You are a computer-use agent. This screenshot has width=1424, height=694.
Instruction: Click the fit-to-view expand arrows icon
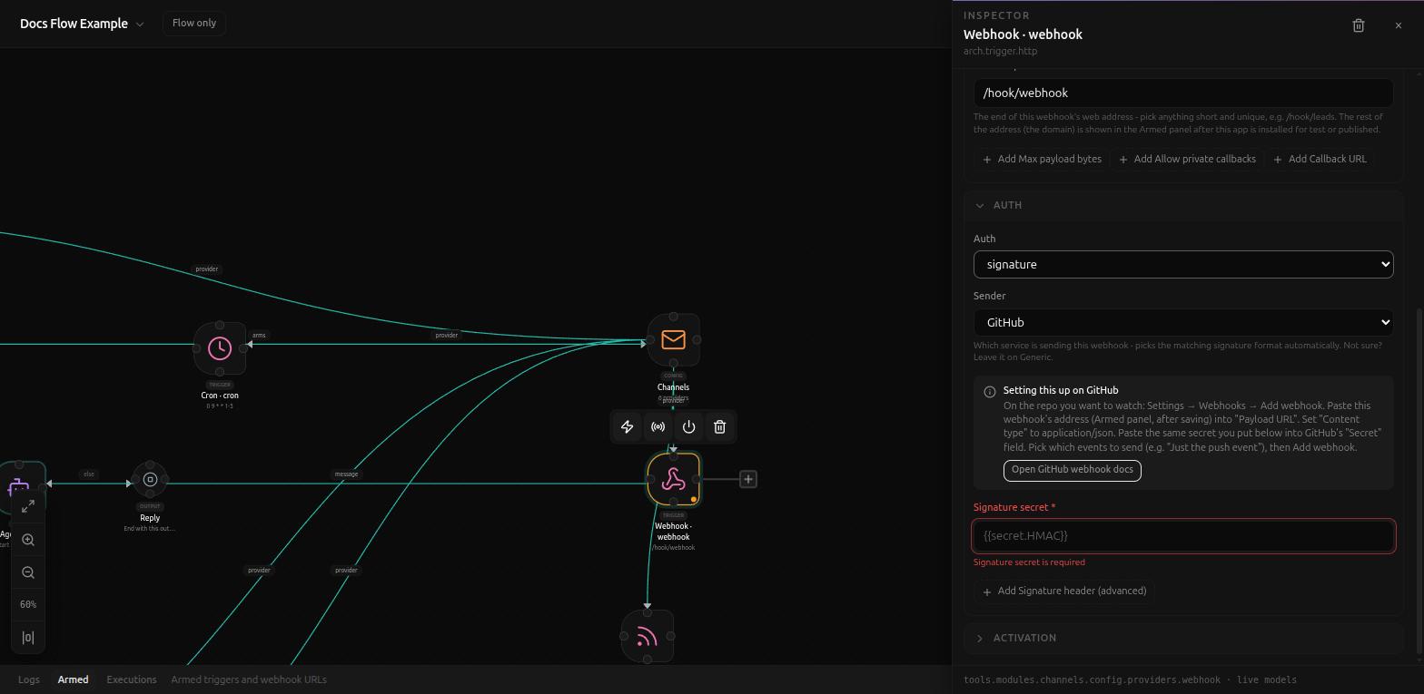(x=28, y=505)
